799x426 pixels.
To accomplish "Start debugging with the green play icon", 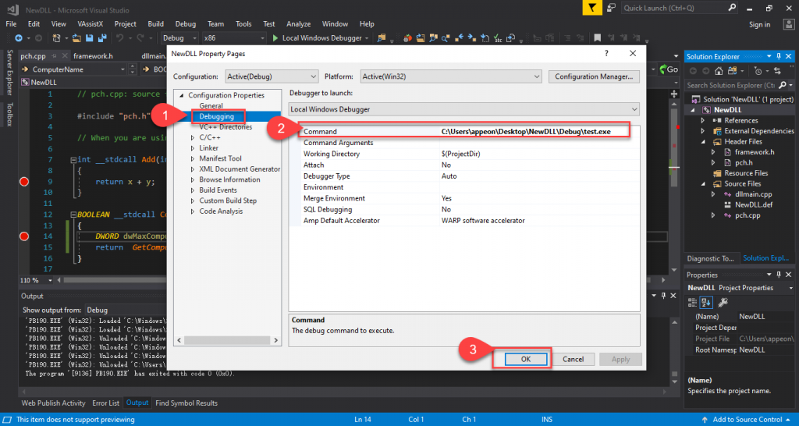I will [275, 38].
